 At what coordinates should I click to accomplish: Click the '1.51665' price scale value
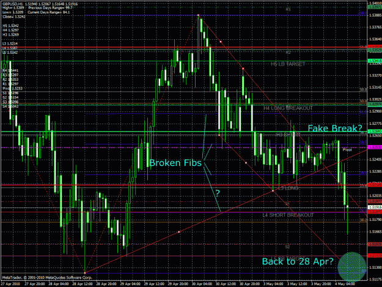pos(375,232)
